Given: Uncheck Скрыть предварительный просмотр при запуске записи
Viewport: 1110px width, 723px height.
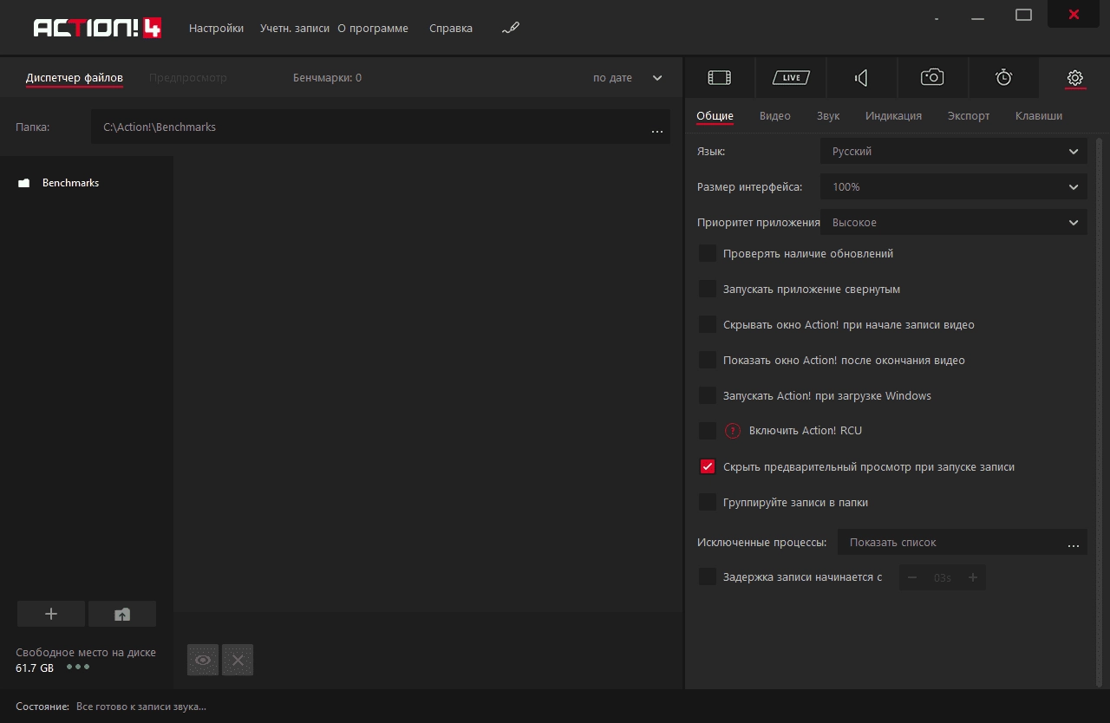Looking at the screenshot, I should [708, 466].
